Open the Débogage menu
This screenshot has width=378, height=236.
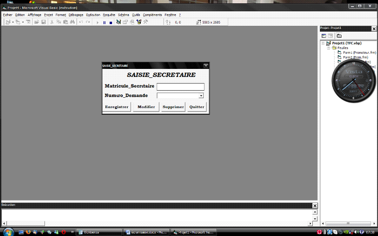click(76, 15)
